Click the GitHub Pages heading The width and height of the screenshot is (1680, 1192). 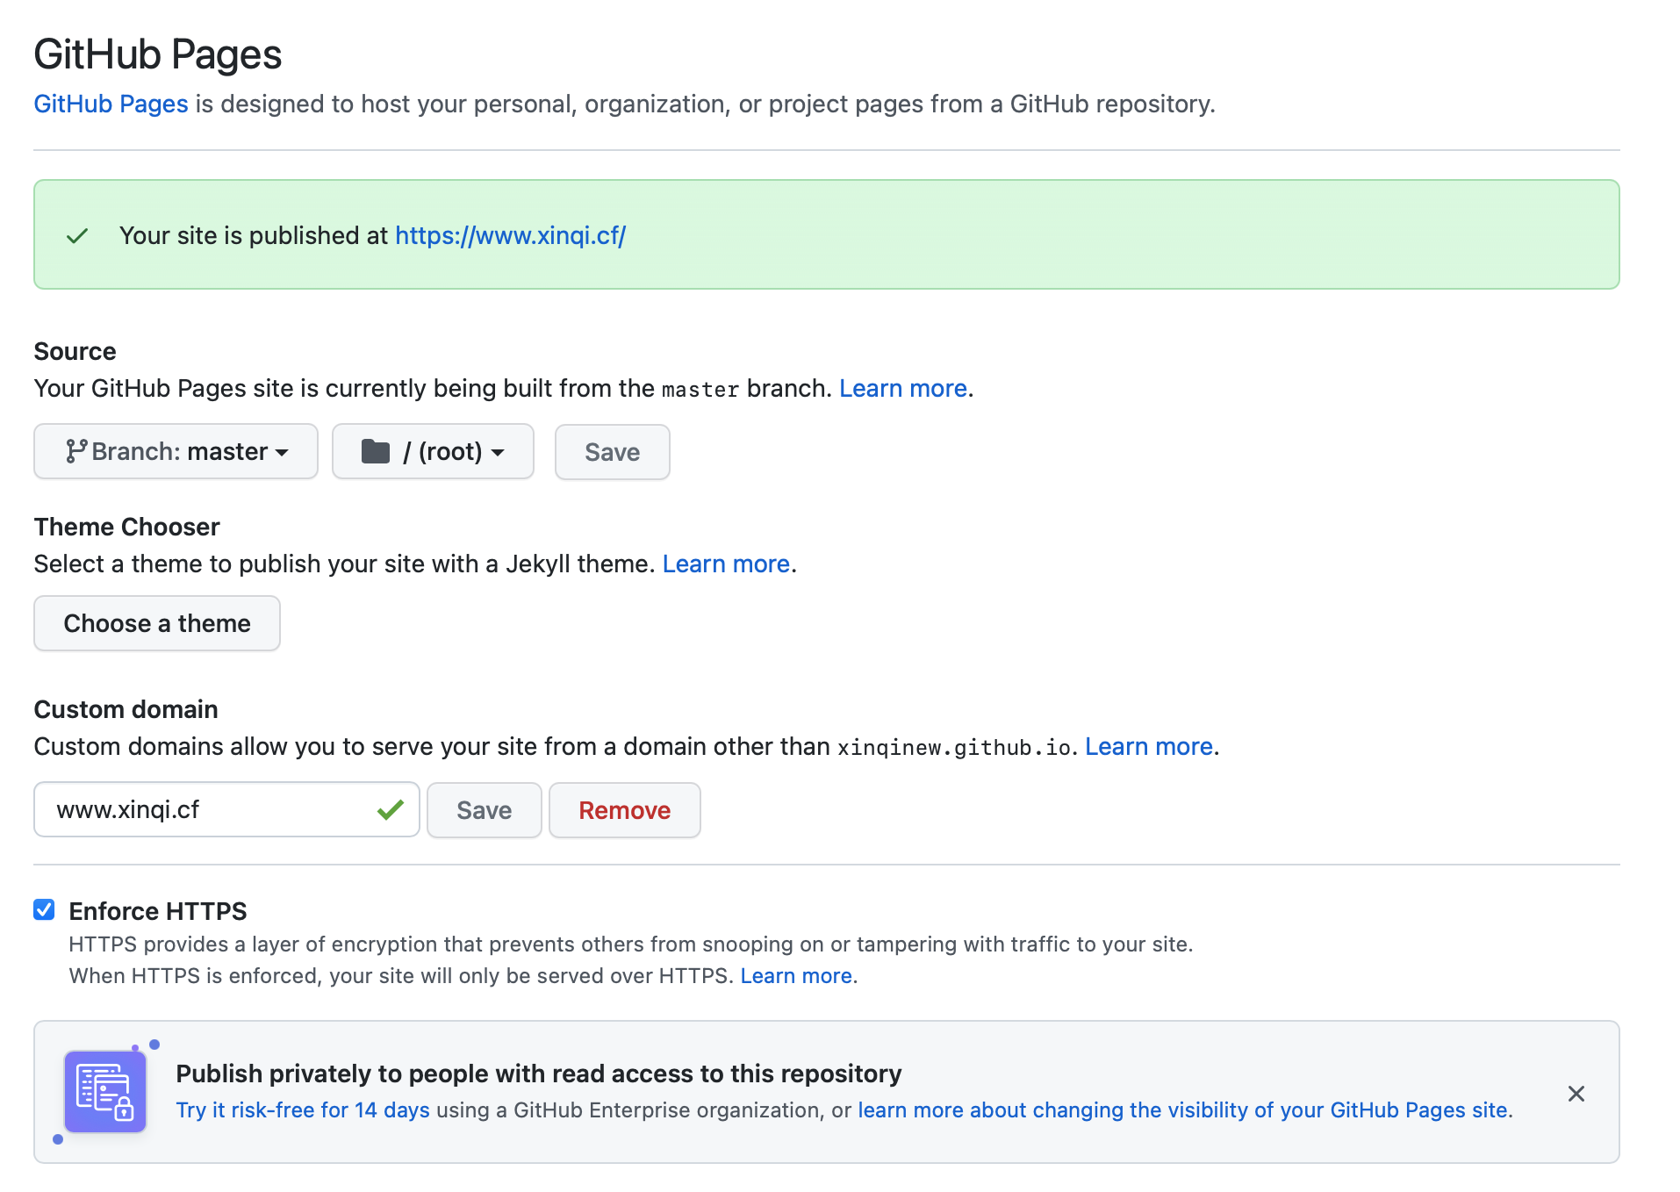158,54
